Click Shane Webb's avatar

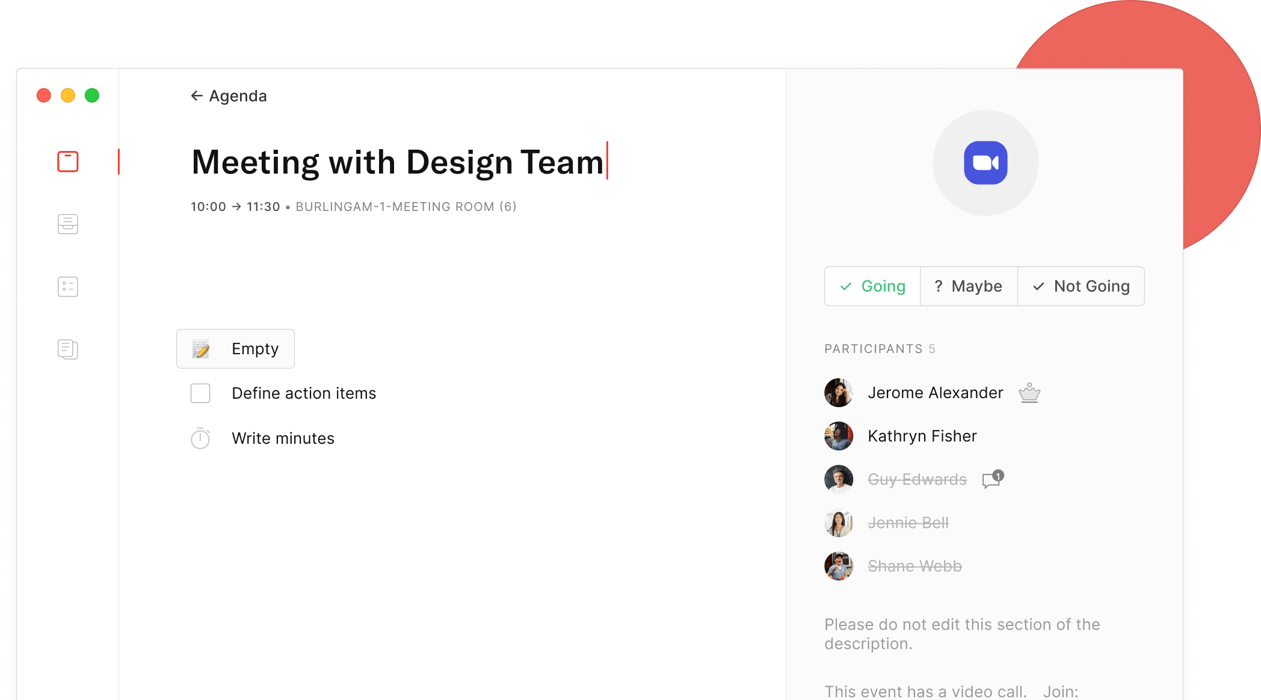pos(839,566)
